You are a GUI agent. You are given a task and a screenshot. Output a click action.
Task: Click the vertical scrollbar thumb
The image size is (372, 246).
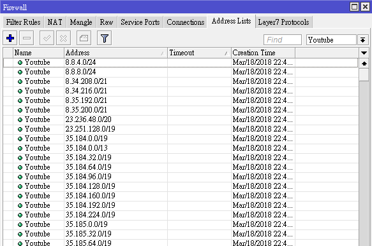pos(364,75)
